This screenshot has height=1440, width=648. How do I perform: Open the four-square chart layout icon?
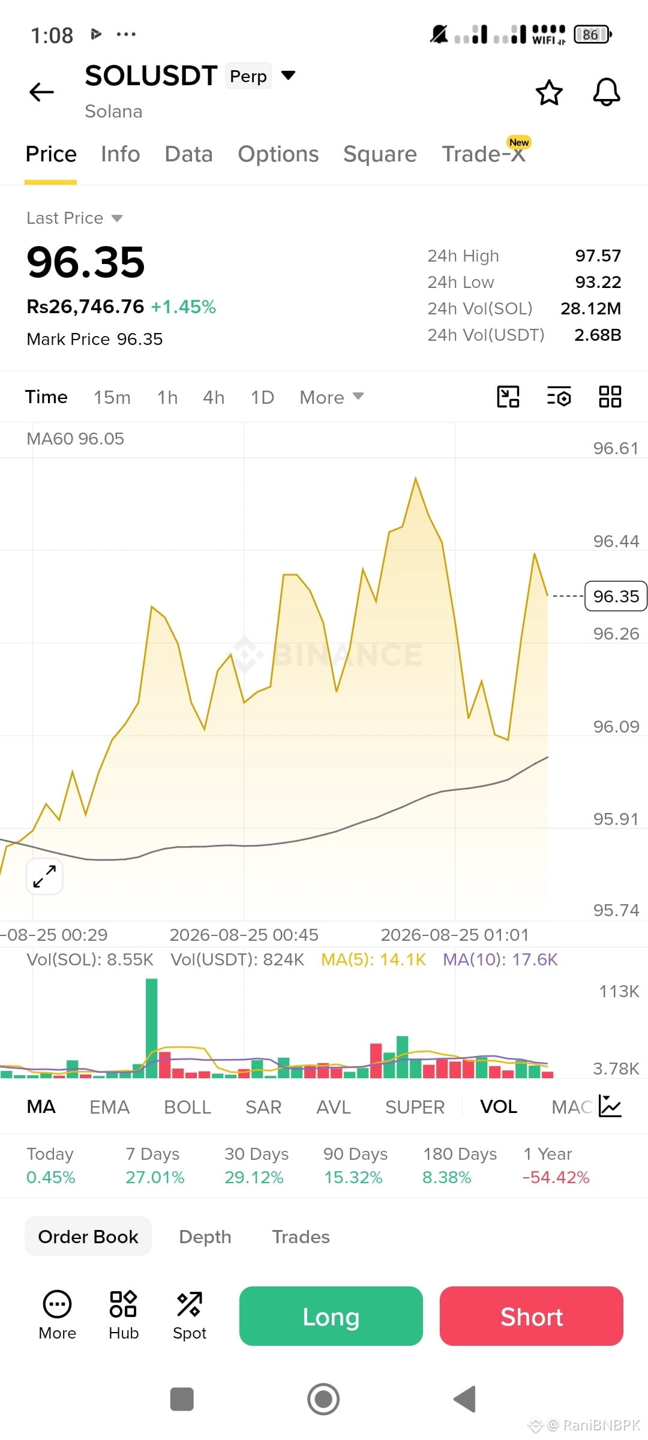(610, 397)
